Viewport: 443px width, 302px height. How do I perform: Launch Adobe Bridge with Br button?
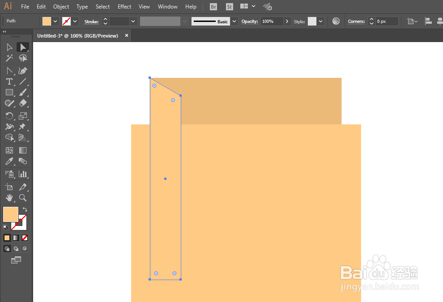pos(213,7)
